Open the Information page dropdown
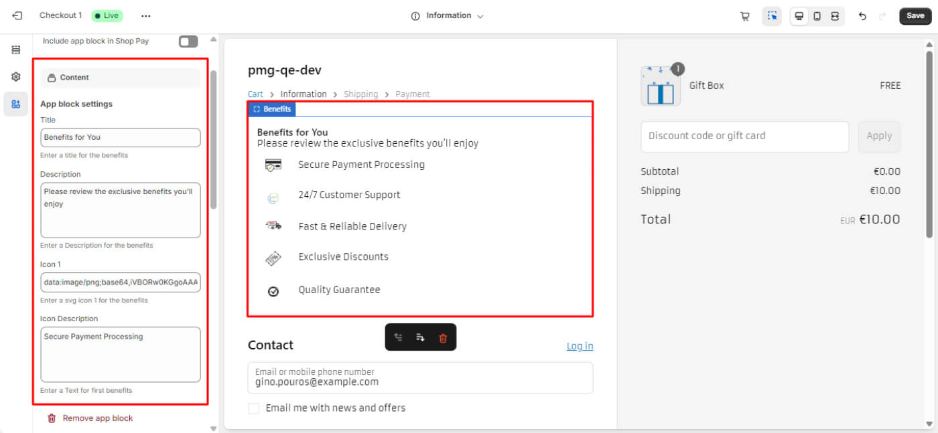This screenshot has height=433, width=938. 448,16
